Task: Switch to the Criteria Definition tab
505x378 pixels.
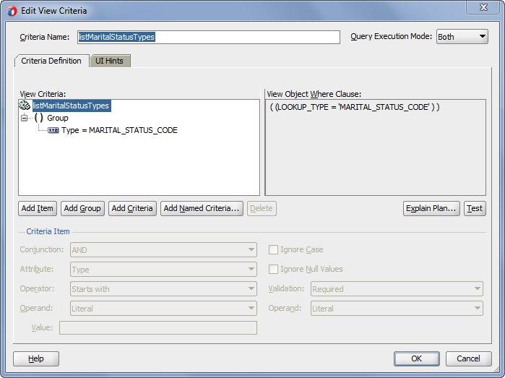Action: click(51, 61)
